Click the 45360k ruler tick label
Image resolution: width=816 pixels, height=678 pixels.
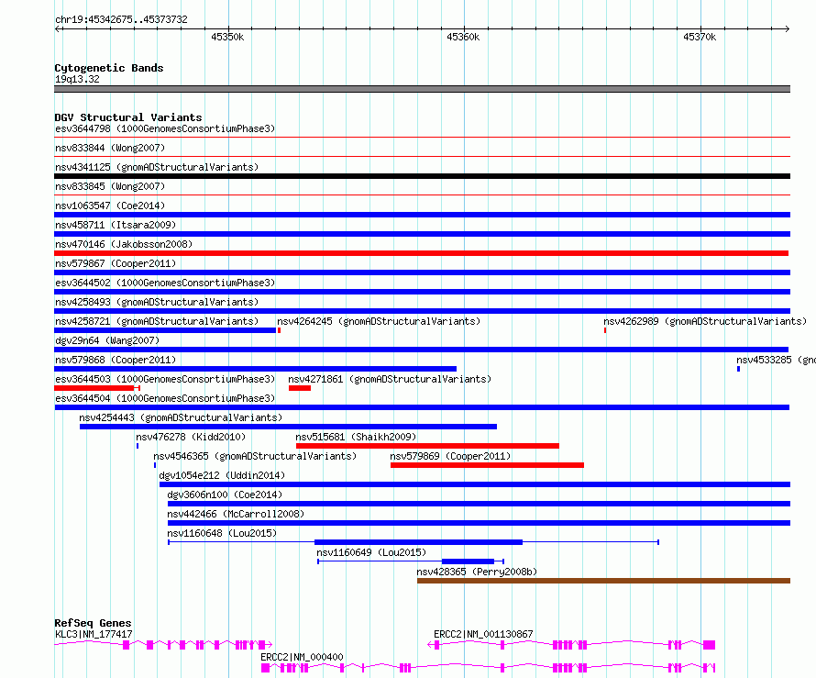tap(463, 37)
